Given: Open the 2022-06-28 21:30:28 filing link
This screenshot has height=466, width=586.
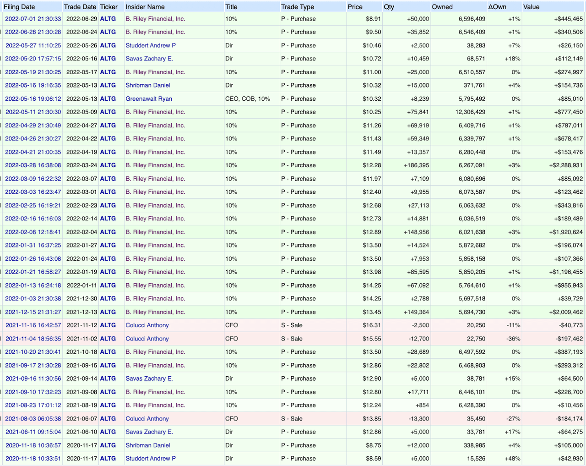Looking at the screenshot, I should pos(33,32).
